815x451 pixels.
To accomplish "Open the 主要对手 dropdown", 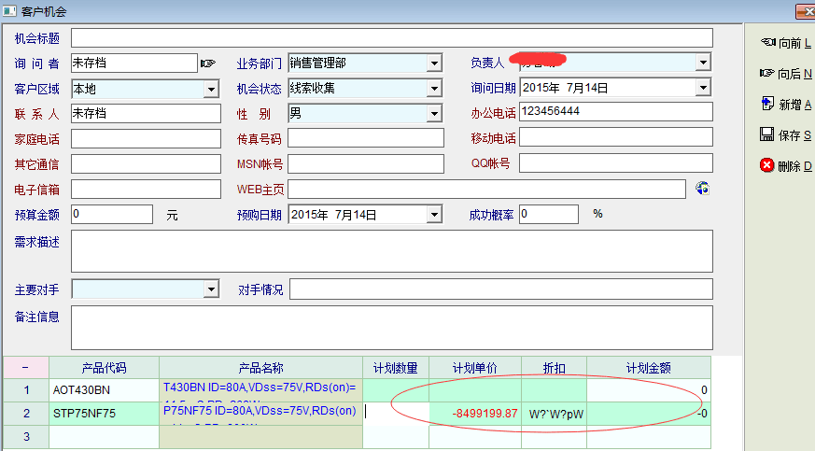I will click(x=211, y=289).
